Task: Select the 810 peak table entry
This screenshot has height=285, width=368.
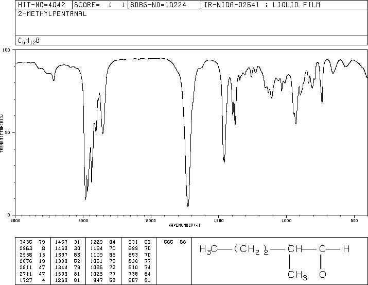Action: [139, 267]
